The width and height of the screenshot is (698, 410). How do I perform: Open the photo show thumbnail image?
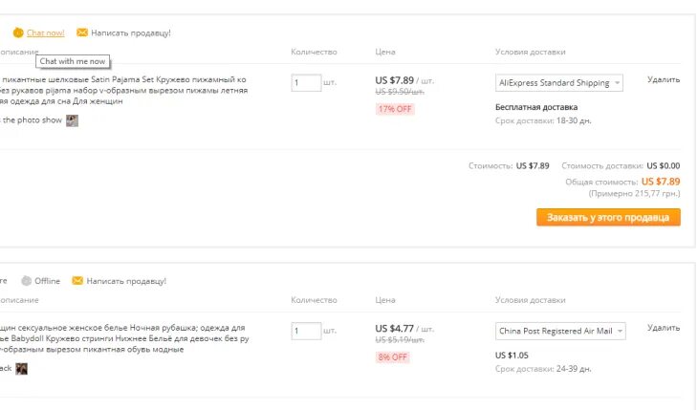(x=72, y=120)
